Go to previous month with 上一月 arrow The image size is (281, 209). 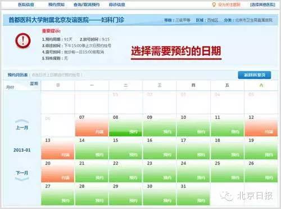(x=22, y=125)
